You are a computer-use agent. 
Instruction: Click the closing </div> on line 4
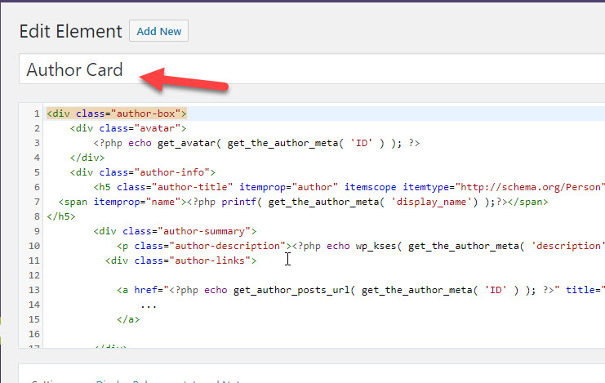click(87, 158)
